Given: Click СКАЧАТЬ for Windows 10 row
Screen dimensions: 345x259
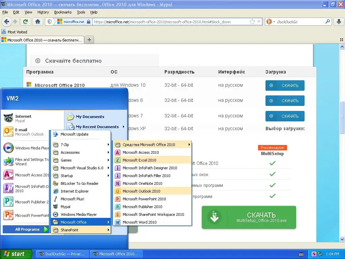Looking at the screenshot, I should [285, 85].
